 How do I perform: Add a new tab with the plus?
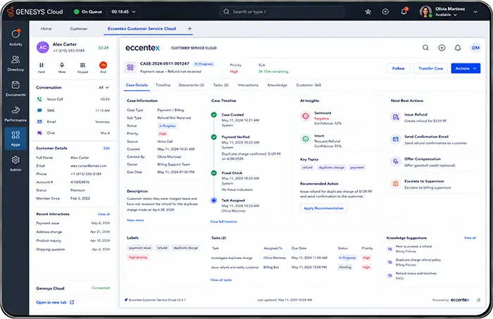[189, 29]
